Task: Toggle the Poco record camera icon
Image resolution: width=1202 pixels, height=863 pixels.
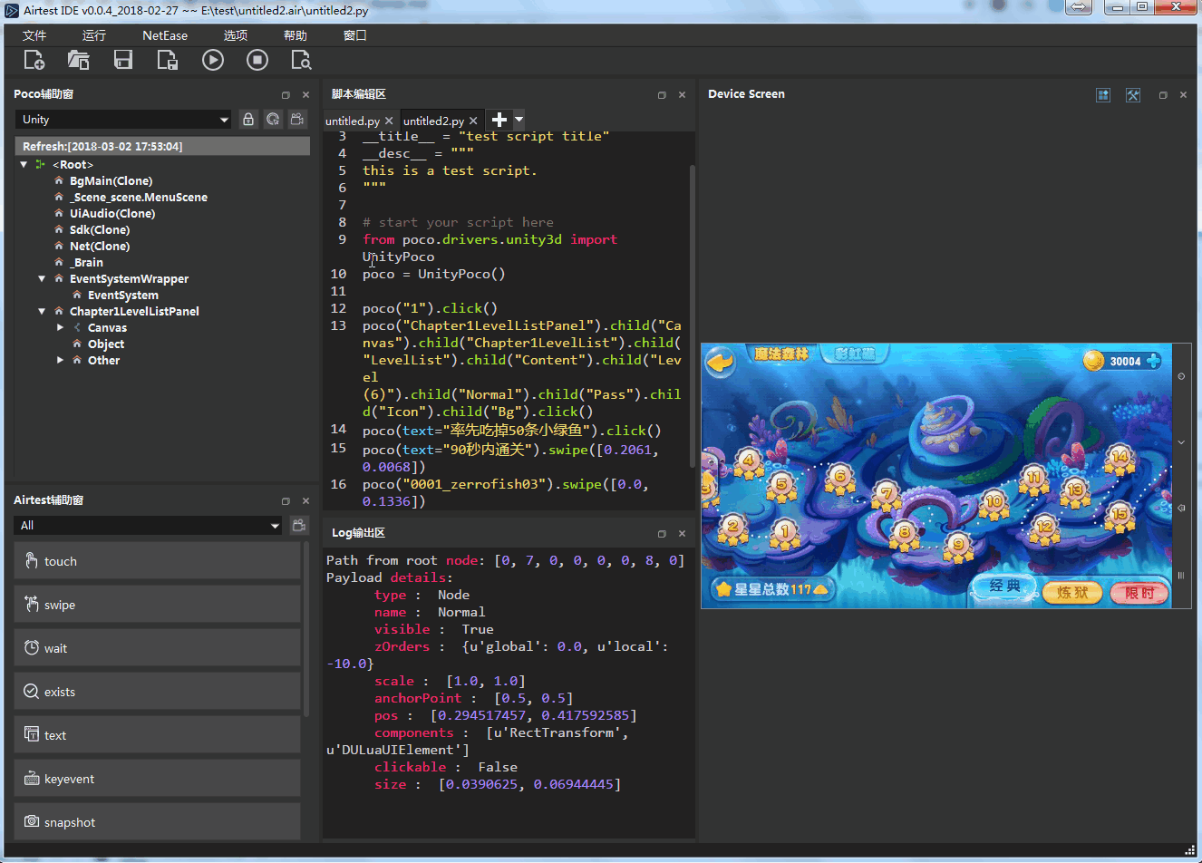Action: 297,119
